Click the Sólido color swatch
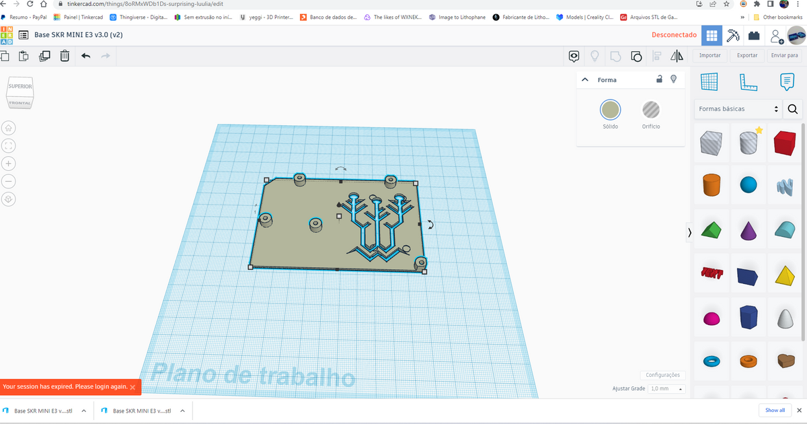Screen dimensions: 807x424 point(610,110)
